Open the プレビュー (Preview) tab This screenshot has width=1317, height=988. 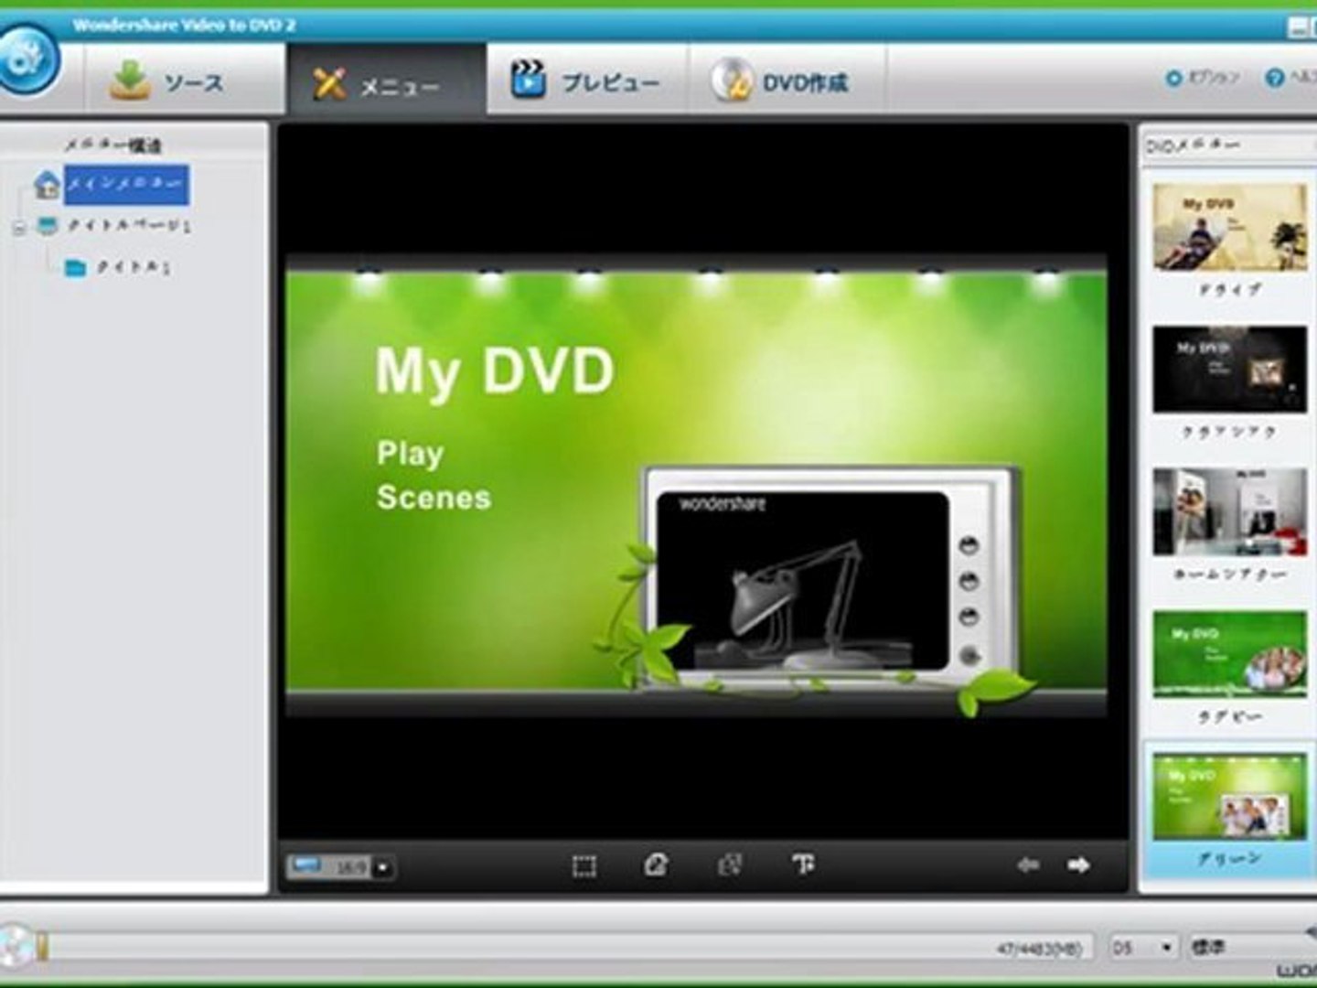[x=587, y=81]
